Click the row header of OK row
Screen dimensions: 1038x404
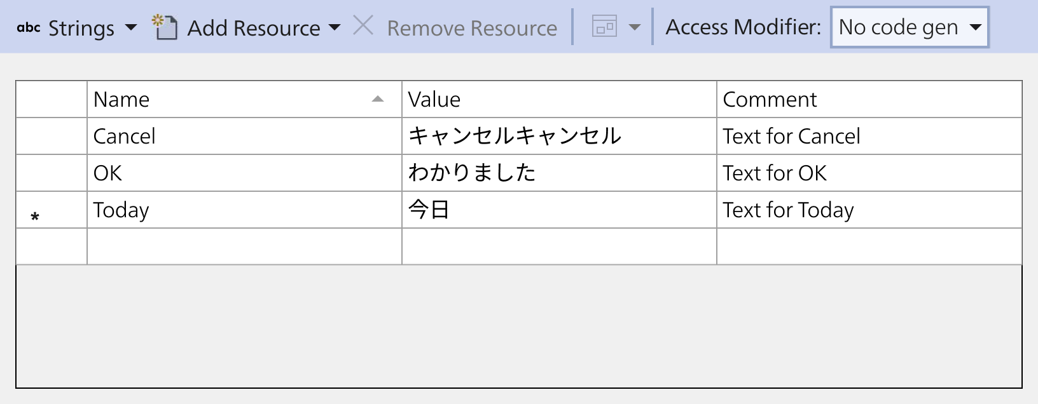(x=52, y=173)
